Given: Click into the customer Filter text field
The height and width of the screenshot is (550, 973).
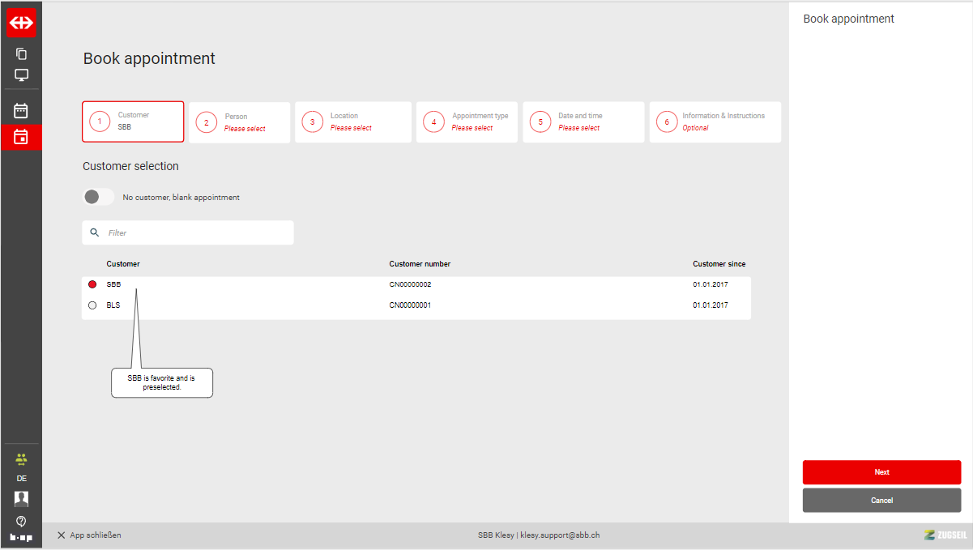Looking at the screenshot, I should [194, 232].
